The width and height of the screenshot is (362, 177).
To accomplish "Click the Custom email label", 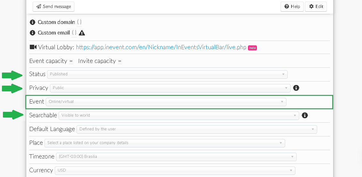I will (x=54, y=33).
